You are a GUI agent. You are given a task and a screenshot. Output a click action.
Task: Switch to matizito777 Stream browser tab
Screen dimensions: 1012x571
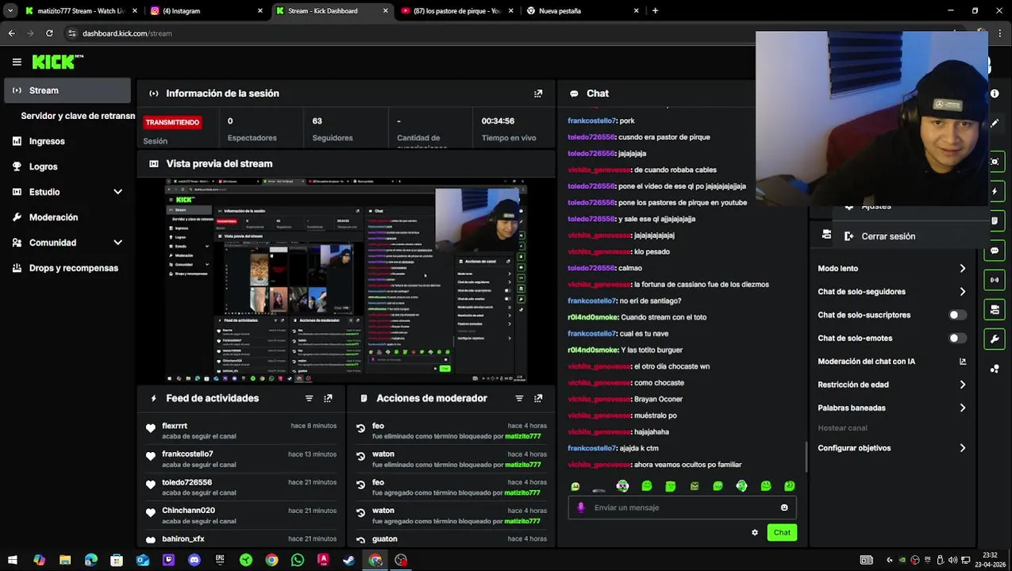click(x=79, y=11)
